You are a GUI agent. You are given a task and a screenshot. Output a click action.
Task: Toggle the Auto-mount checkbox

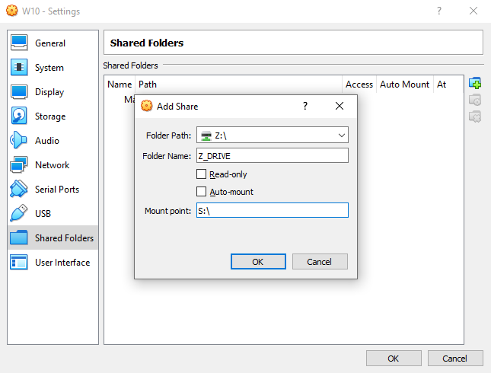(x=202, y=192)
